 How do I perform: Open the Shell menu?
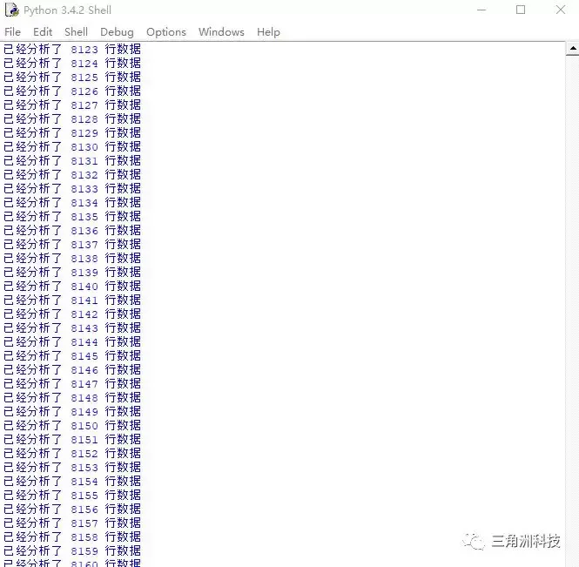click(x=76, y=32)
